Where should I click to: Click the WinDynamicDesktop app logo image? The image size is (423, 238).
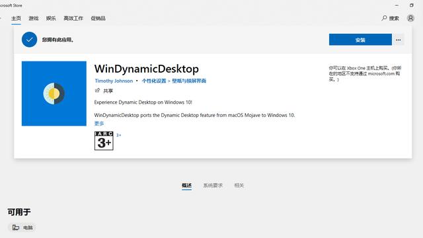pos(54,93)
